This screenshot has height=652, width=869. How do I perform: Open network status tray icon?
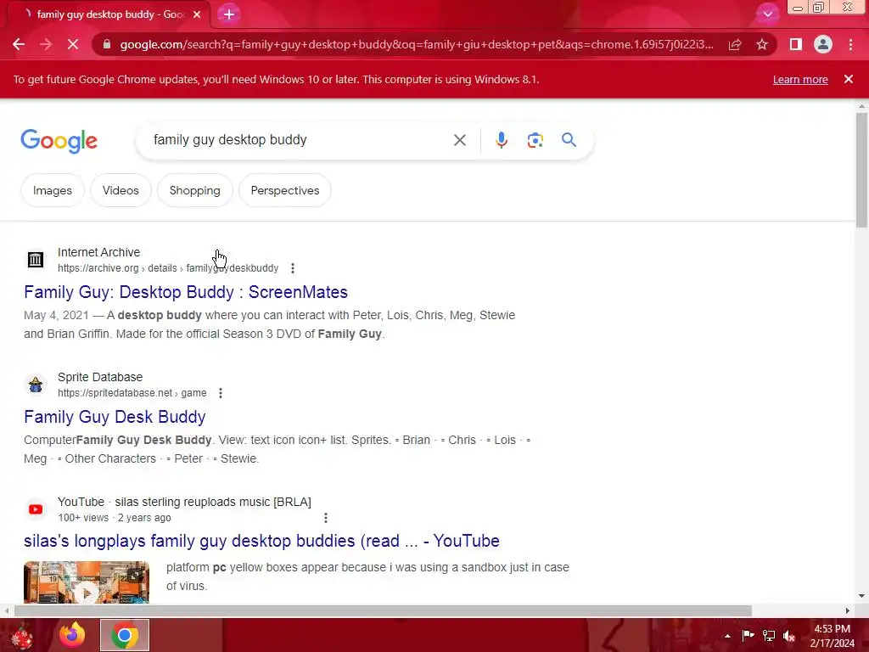[769, 636]
